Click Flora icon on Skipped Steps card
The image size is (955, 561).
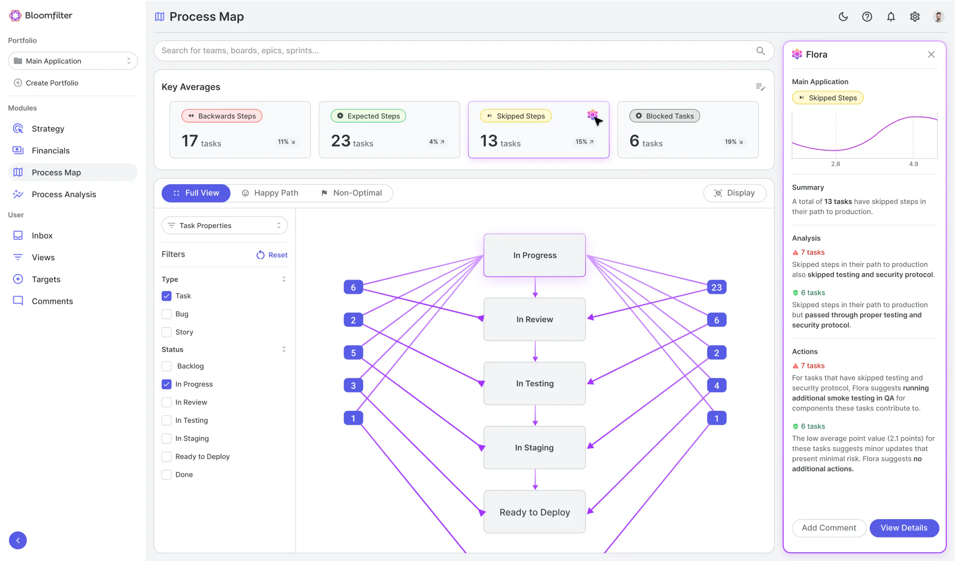tap(592, 115)
